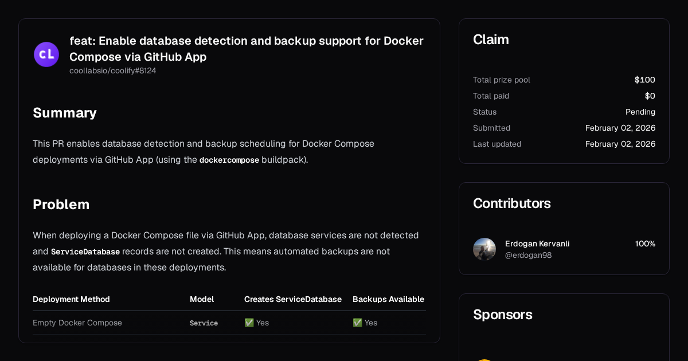
Task: Click Erdogan Kervanli's profile avatar
Action: pyautogui.click(x=484, y=249)
